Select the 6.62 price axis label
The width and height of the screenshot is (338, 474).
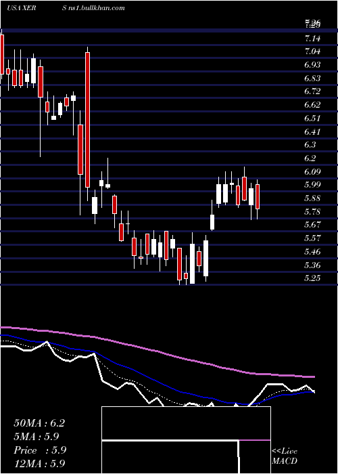[x=312, y=105]
